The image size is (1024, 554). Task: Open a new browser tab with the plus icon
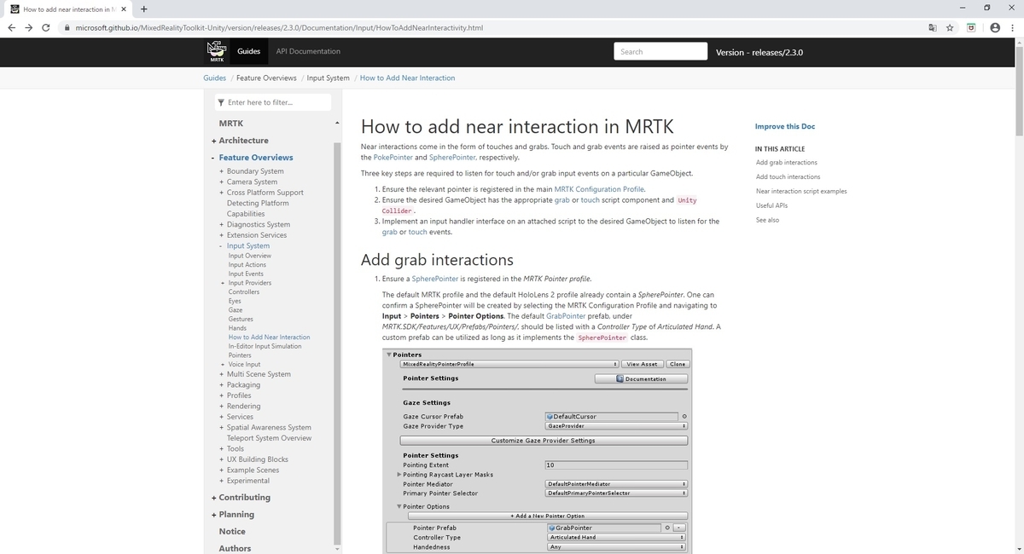pos(143,9)
